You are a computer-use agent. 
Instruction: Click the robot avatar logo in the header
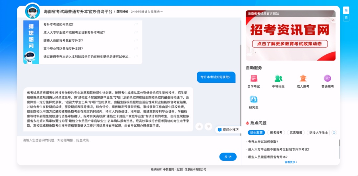32,11
